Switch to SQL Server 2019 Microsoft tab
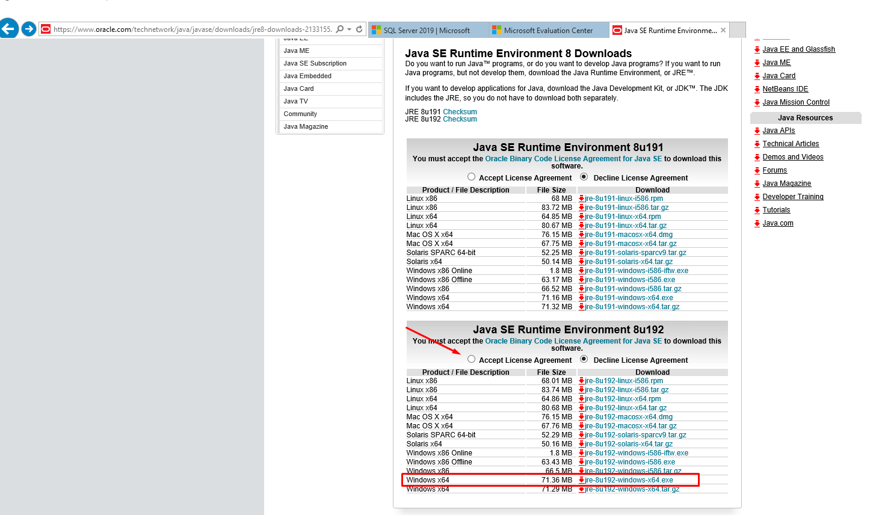This screenshot has height=515, width=873. pos(427,30)
